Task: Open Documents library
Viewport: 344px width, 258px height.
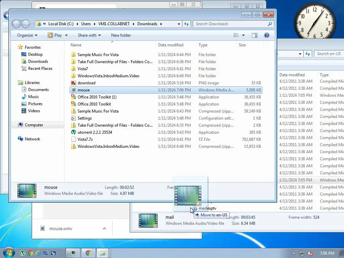Action: coord(38,89)
